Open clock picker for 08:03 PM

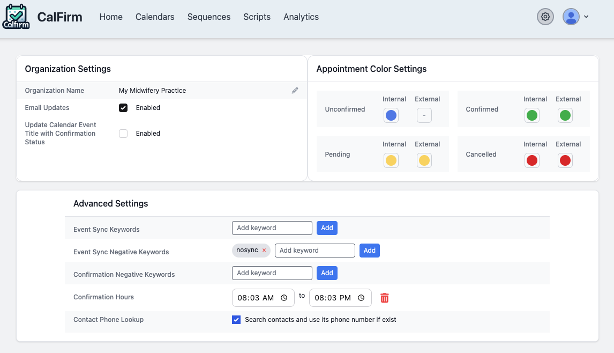(x=361, y=298)
